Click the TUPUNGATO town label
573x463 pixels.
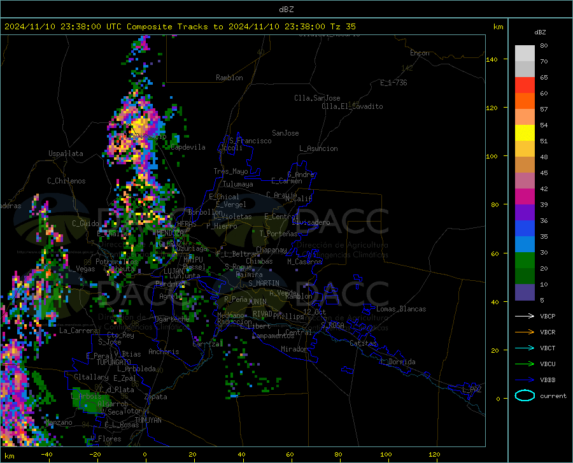(114, 362)
